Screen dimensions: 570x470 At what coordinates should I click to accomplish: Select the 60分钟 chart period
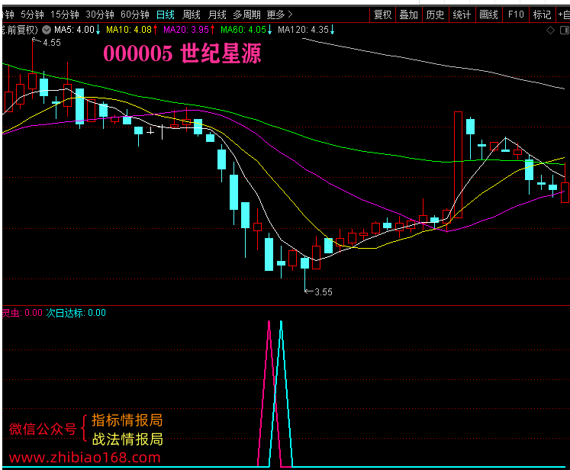(135, 14)
